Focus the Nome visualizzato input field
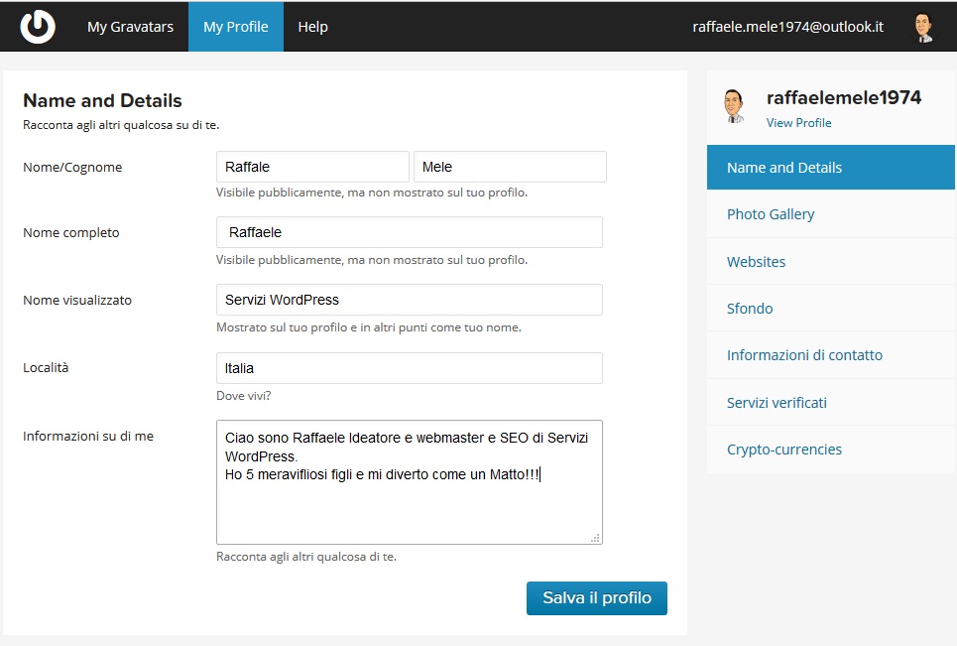The width and height of the screenshot is (957, 646). click(409, 300)
